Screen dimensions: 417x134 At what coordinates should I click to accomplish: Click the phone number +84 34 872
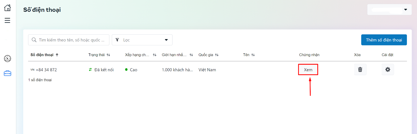[46, 70]
